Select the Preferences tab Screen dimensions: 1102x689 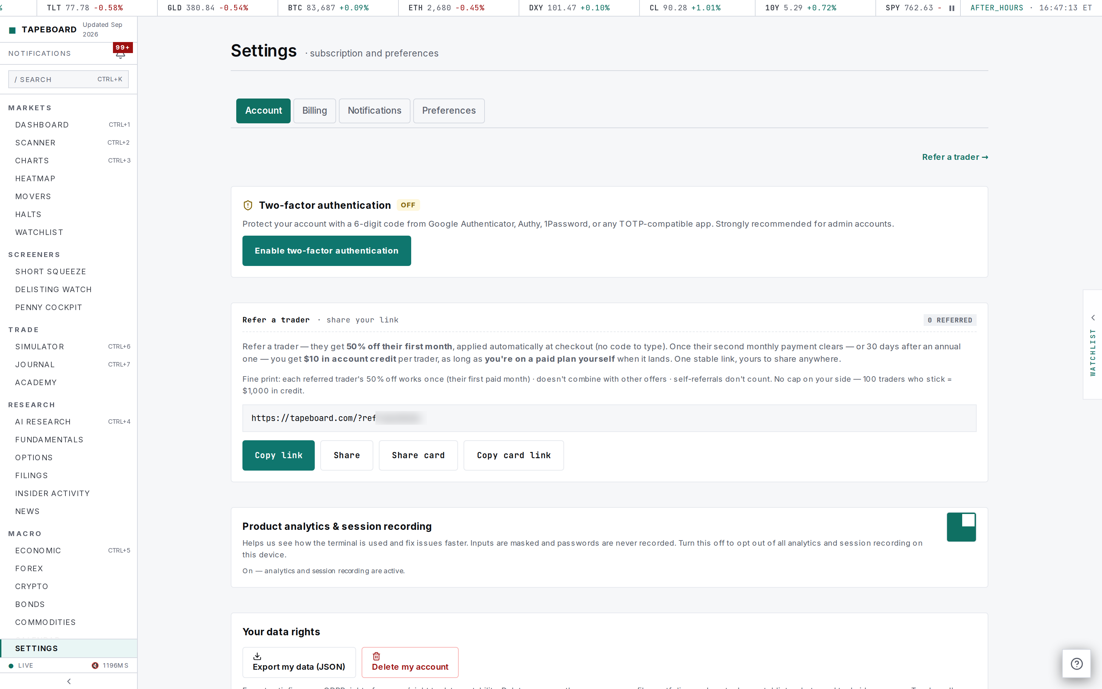[x=448, y=111]
